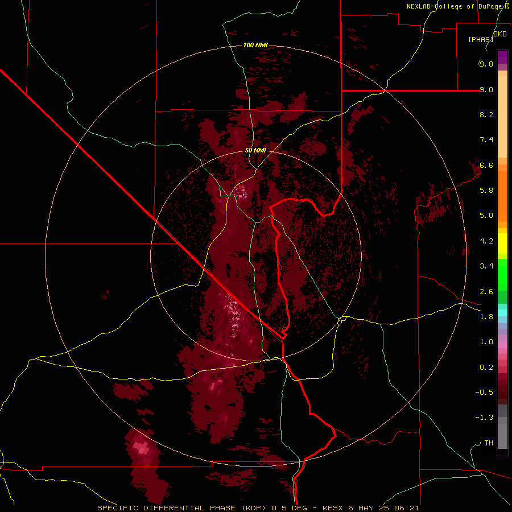Pick the yellow segment of the color bar
Image resolution: width=512 pixels, height=512 pixels.
(x=502, y=243)
